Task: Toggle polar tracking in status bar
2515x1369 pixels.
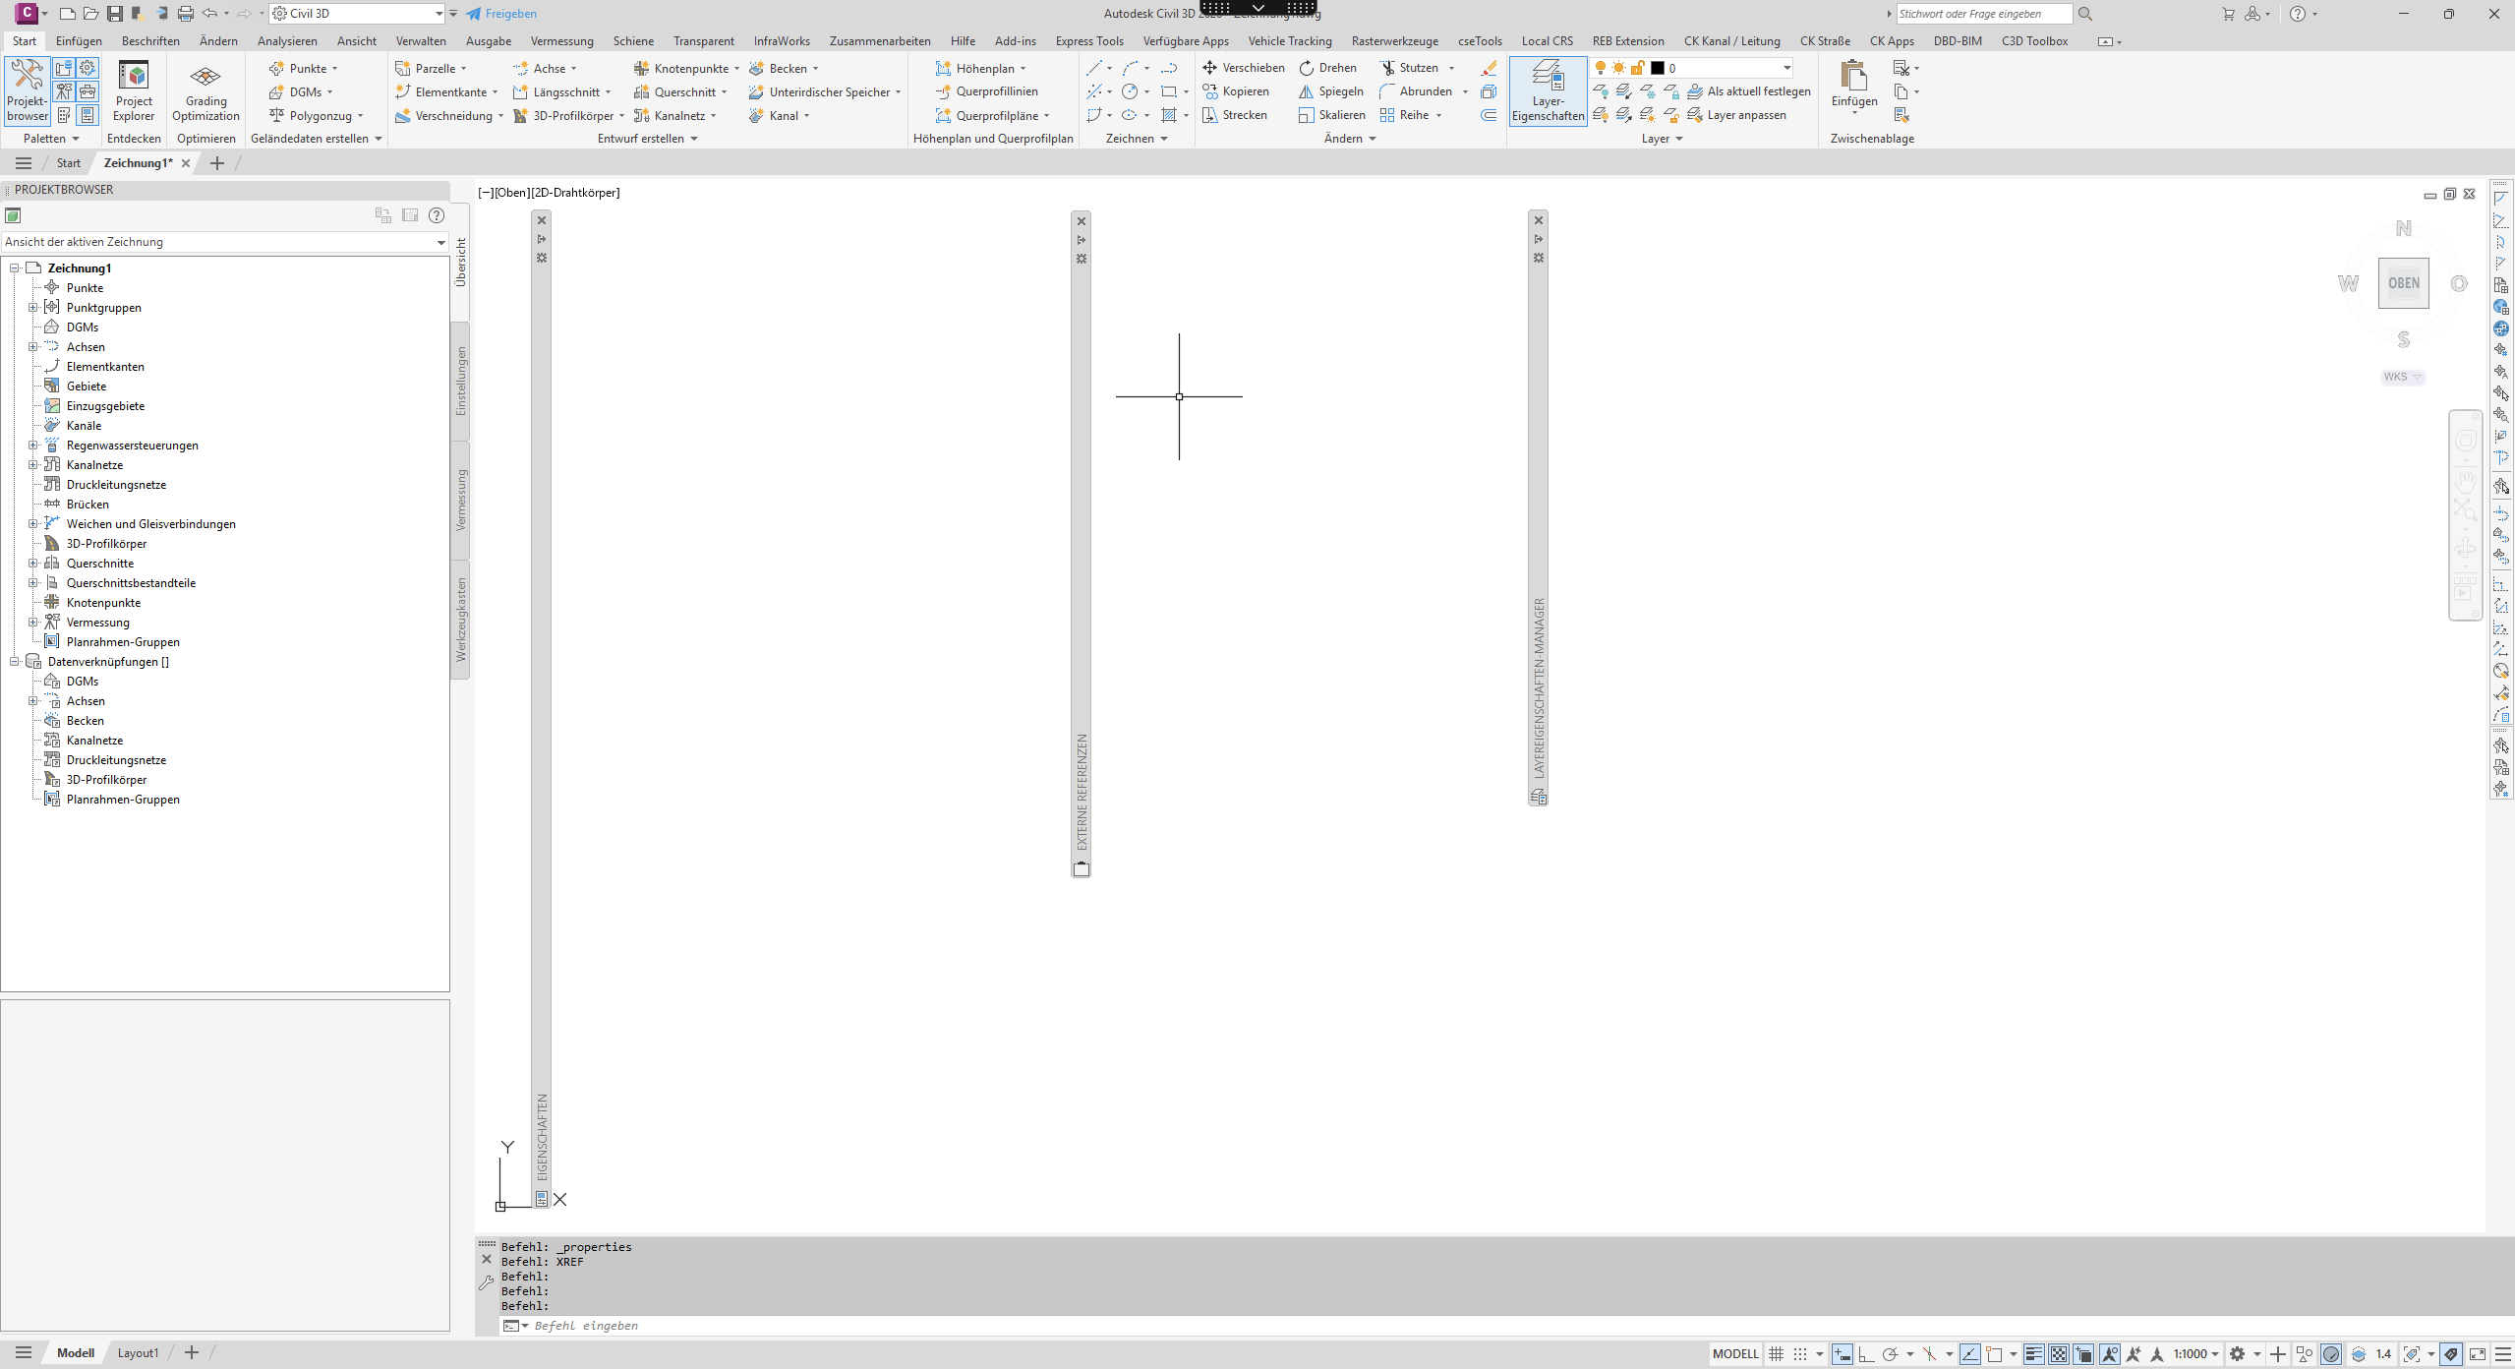Action: click(x=1890, y=1354)
